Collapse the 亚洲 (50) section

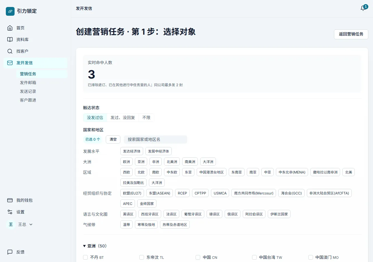click(95, 246)
